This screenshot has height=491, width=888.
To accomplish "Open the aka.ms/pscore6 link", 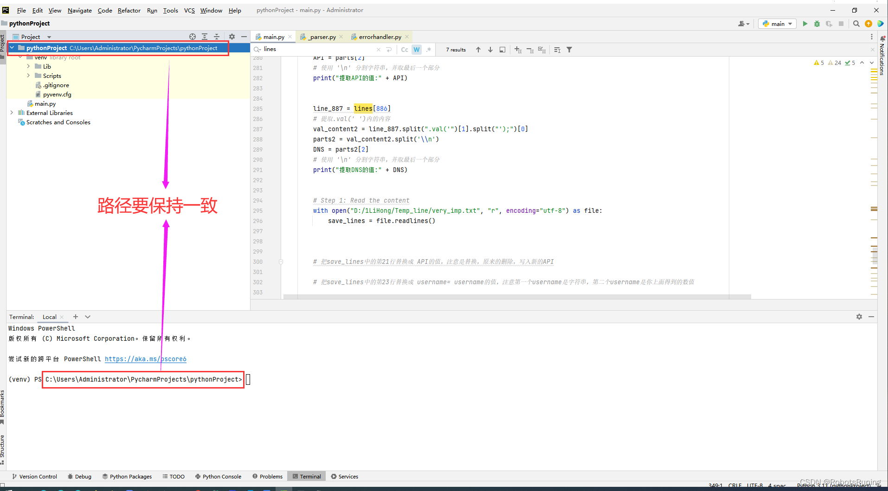I will tap(146, 359).
